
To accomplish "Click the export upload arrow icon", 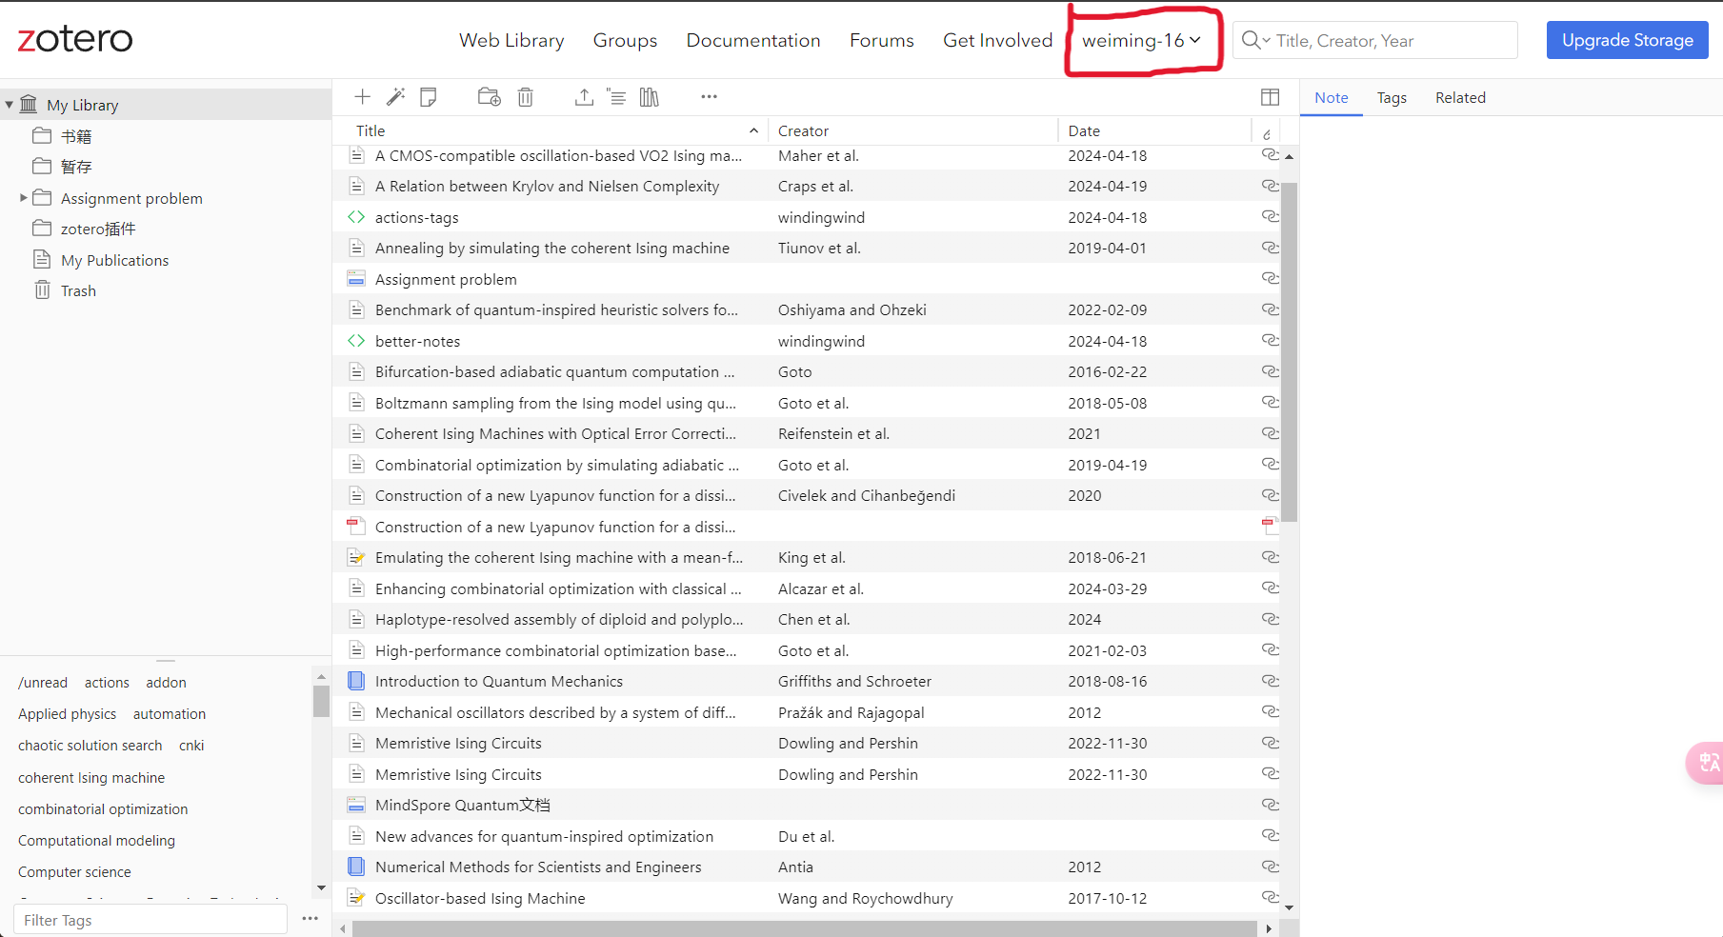I will point(584,97).
